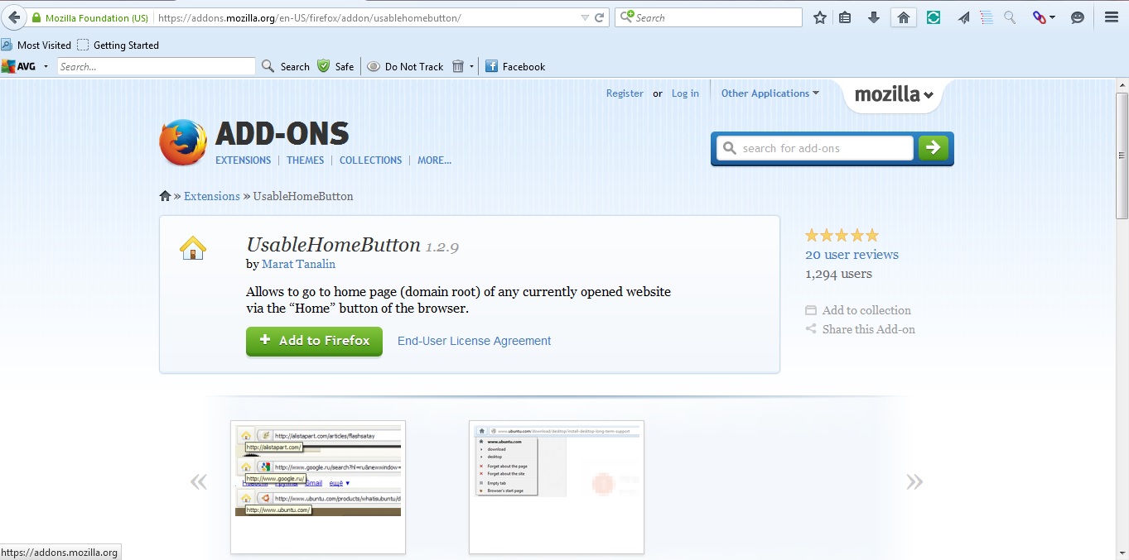Expand the AVG toolbar dropdown arrow
Image resolution: width=1129 pixels, height=560 pixels.
46,66
